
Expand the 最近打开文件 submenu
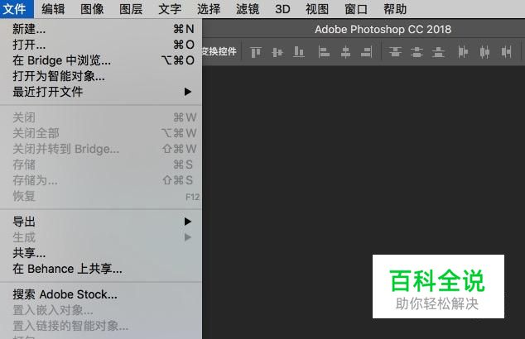(101, 92)
